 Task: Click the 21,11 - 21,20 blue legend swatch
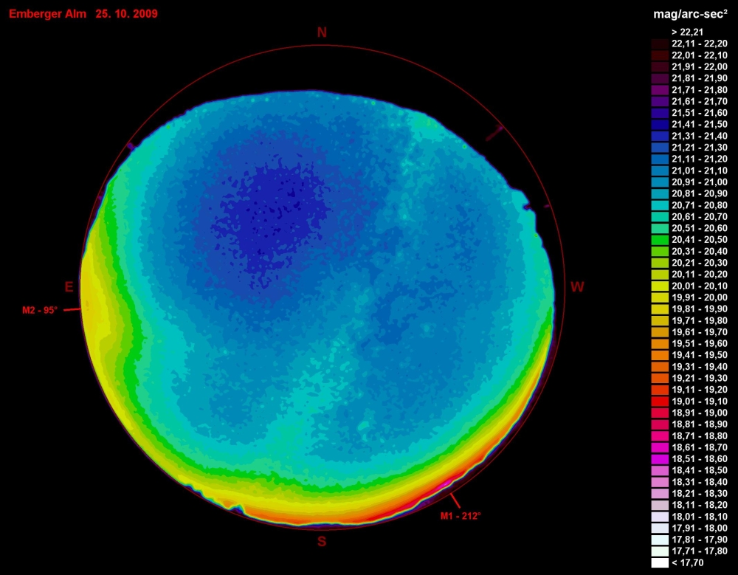point(660,159)
